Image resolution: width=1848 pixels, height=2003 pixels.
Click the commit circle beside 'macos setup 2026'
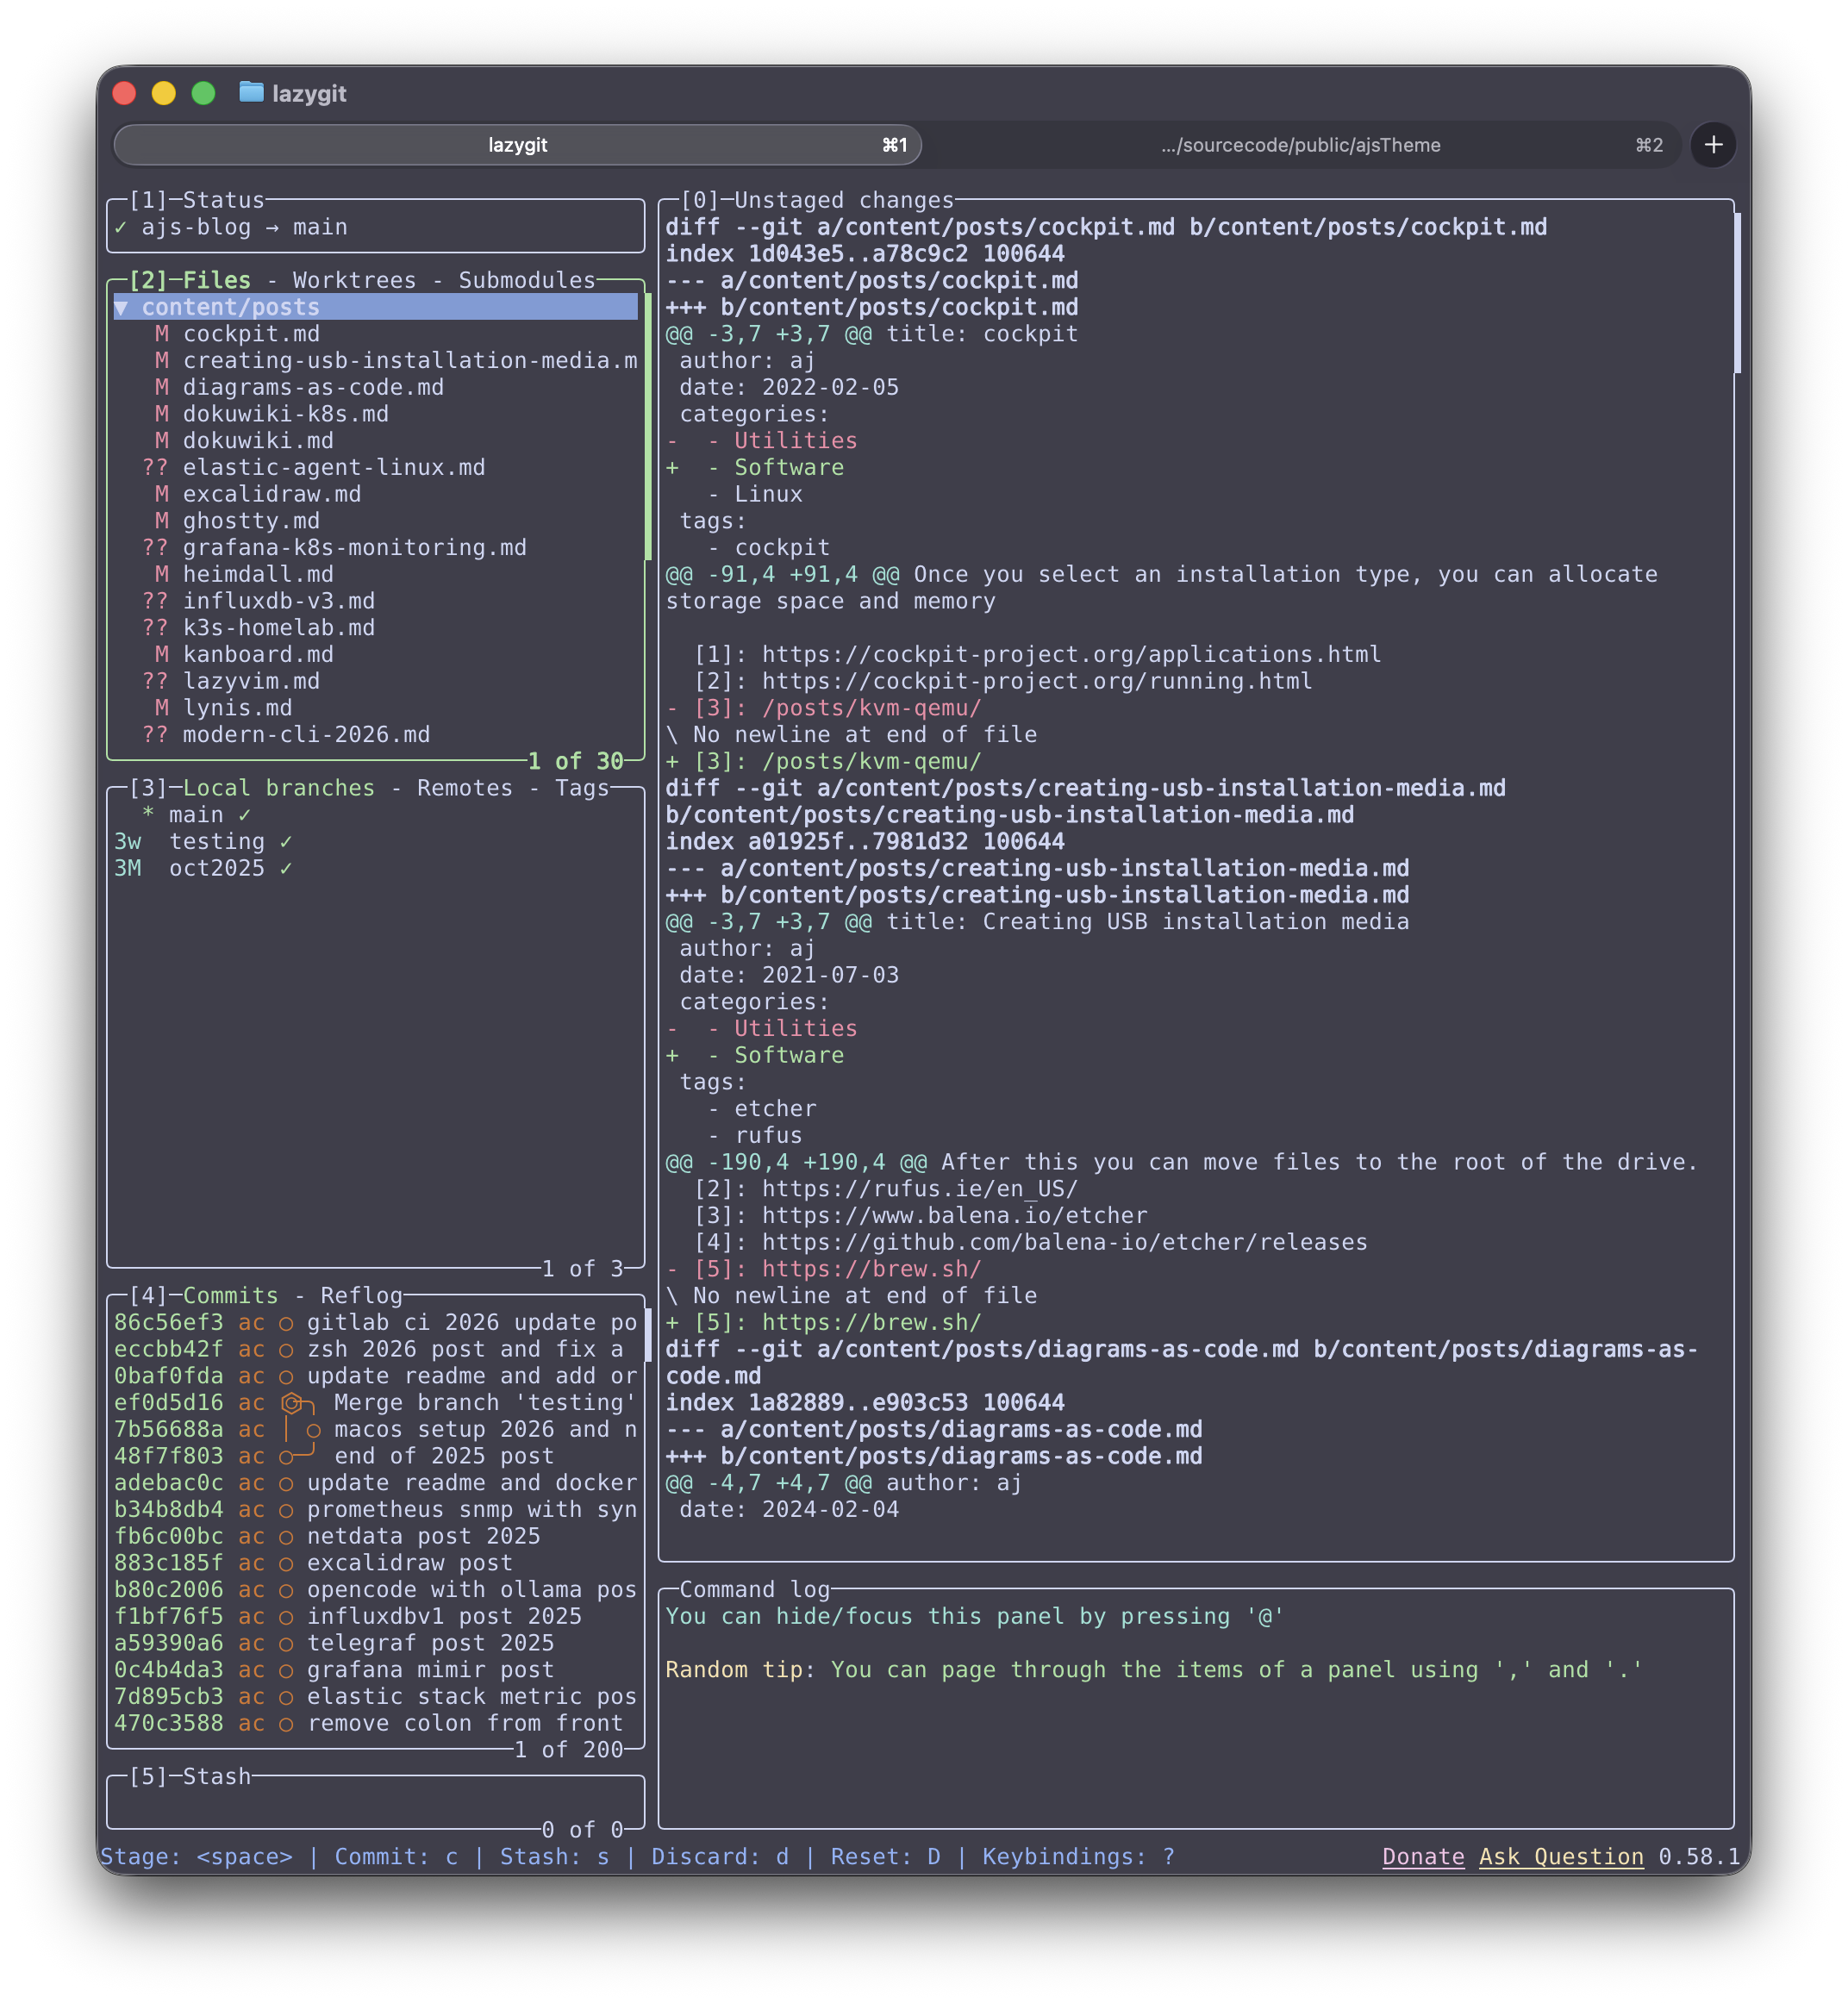(314, 1429)
